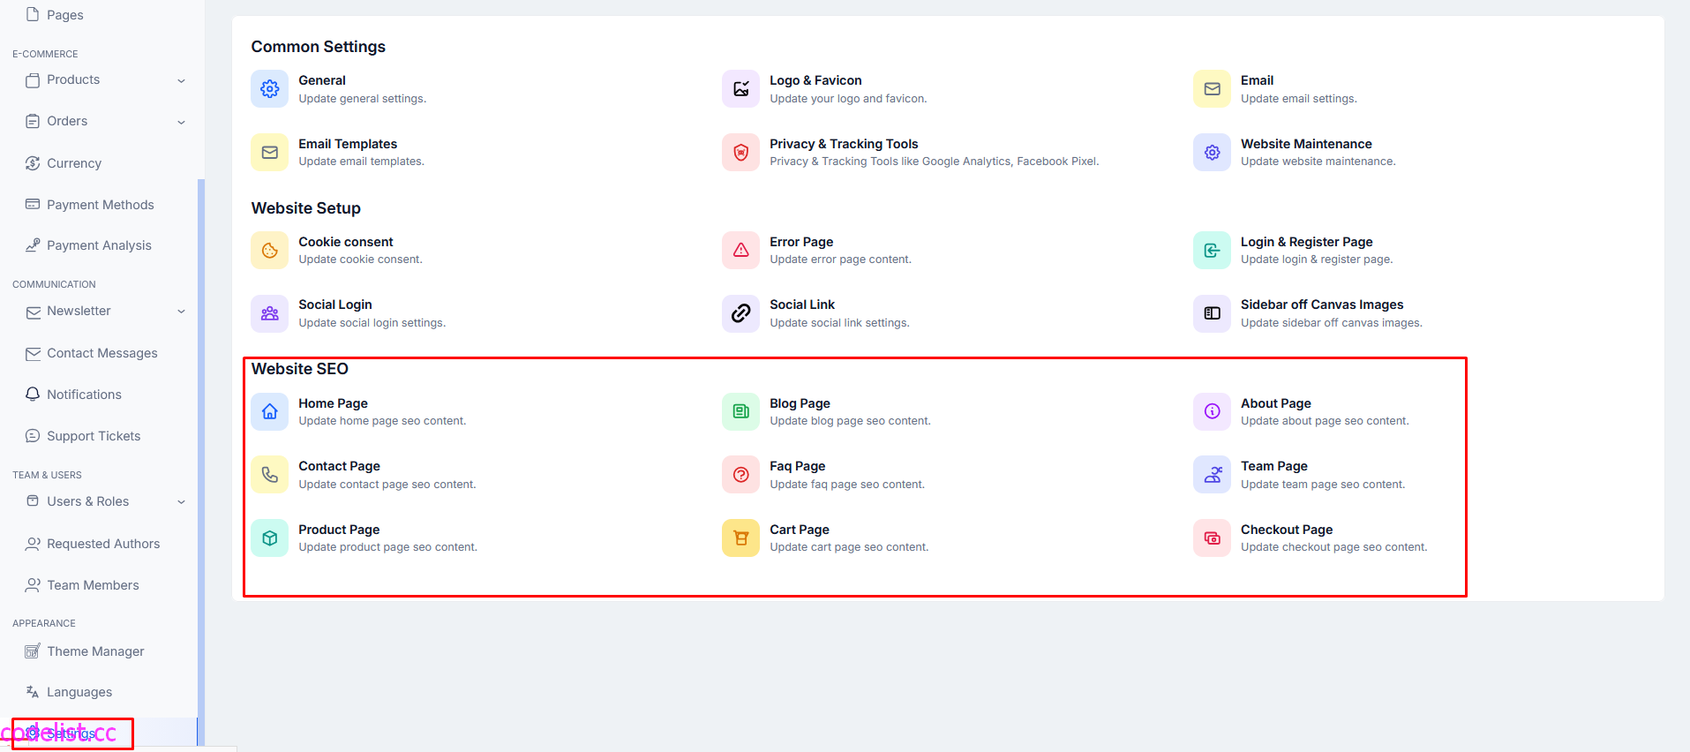The height and width of the screenshot is (752, 1690).
Task: Click the Team Page person icon
Action: [1212, 475]
